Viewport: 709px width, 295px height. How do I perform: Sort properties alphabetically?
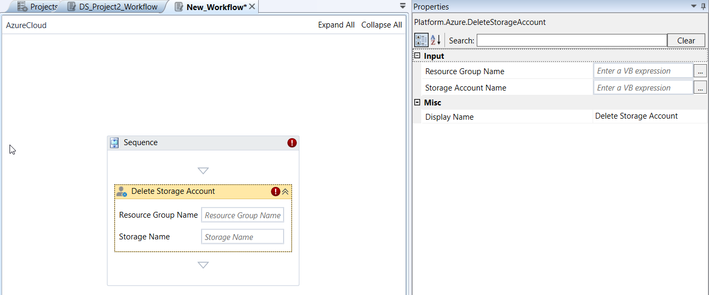click(435, 40)
